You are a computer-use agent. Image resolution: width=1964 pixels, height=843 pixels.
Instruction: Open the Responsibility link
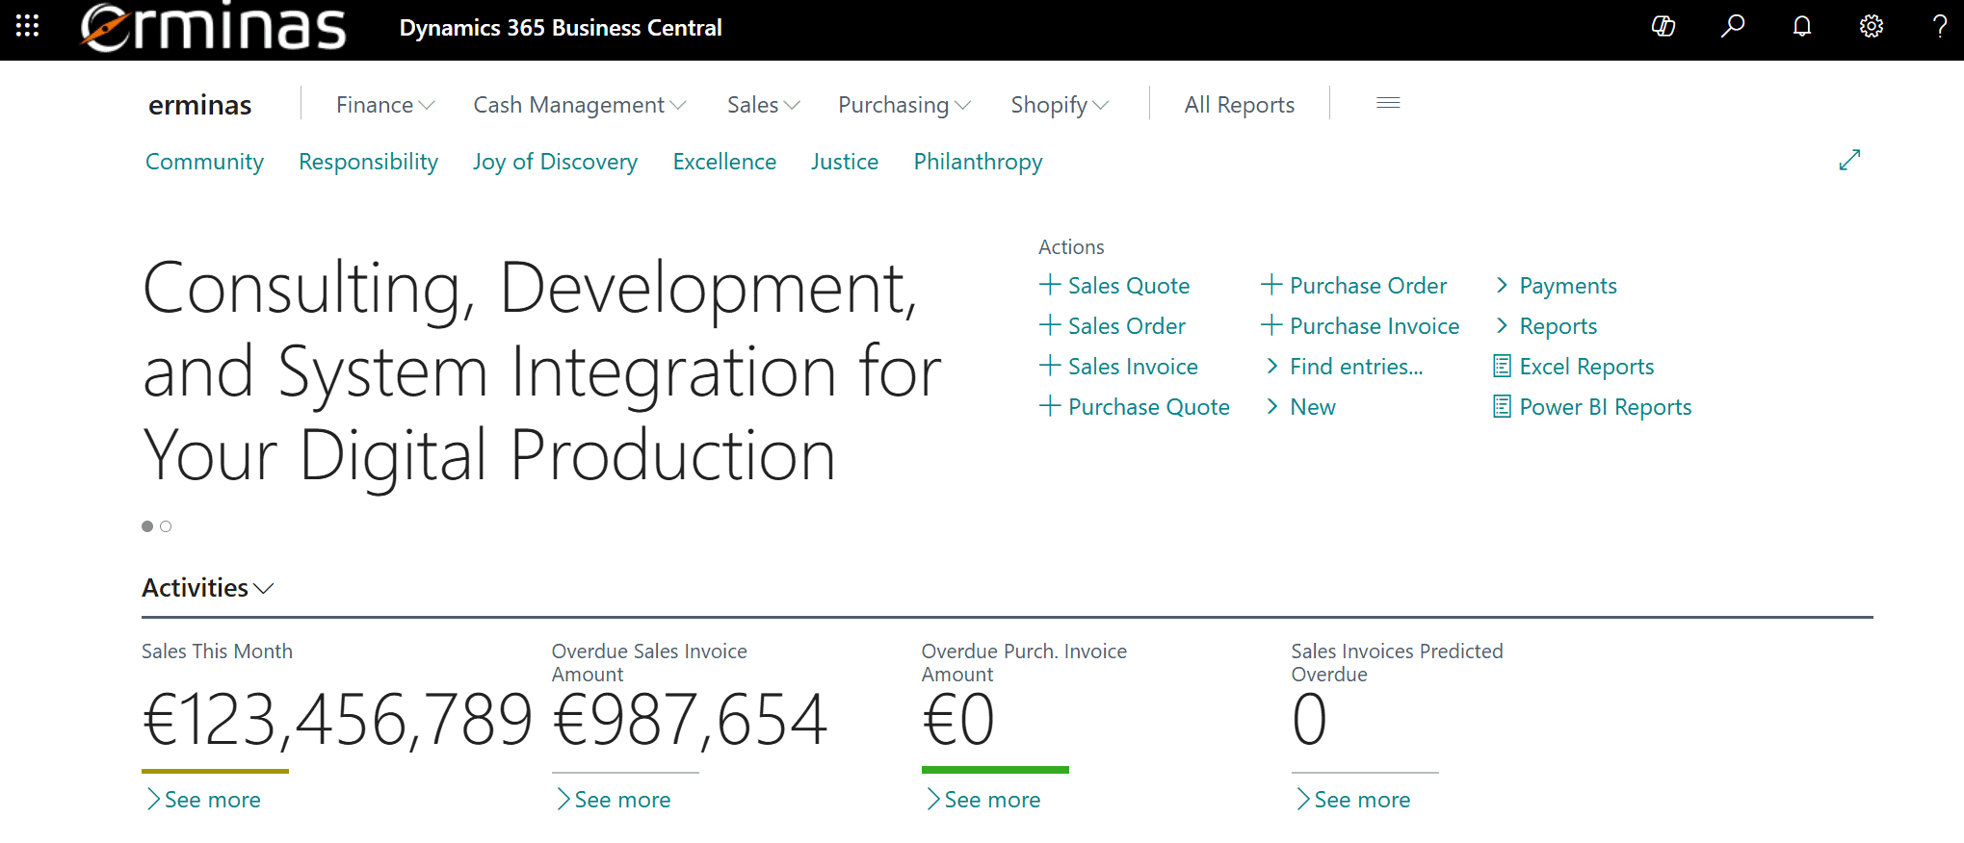tap(368, 162)
